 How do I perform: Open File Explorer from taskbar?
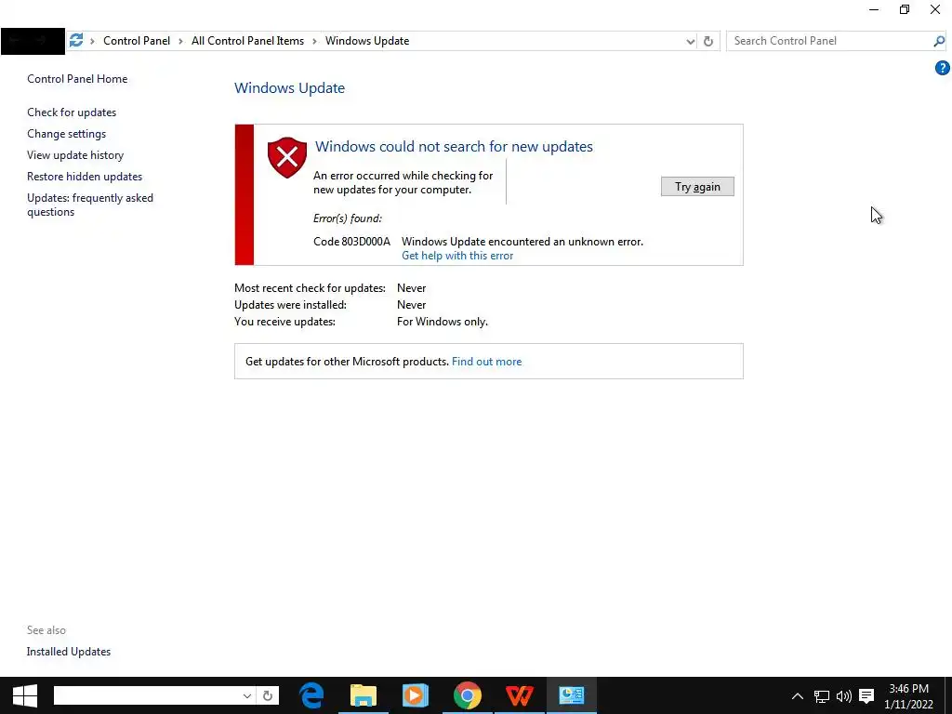coord(364,695)
